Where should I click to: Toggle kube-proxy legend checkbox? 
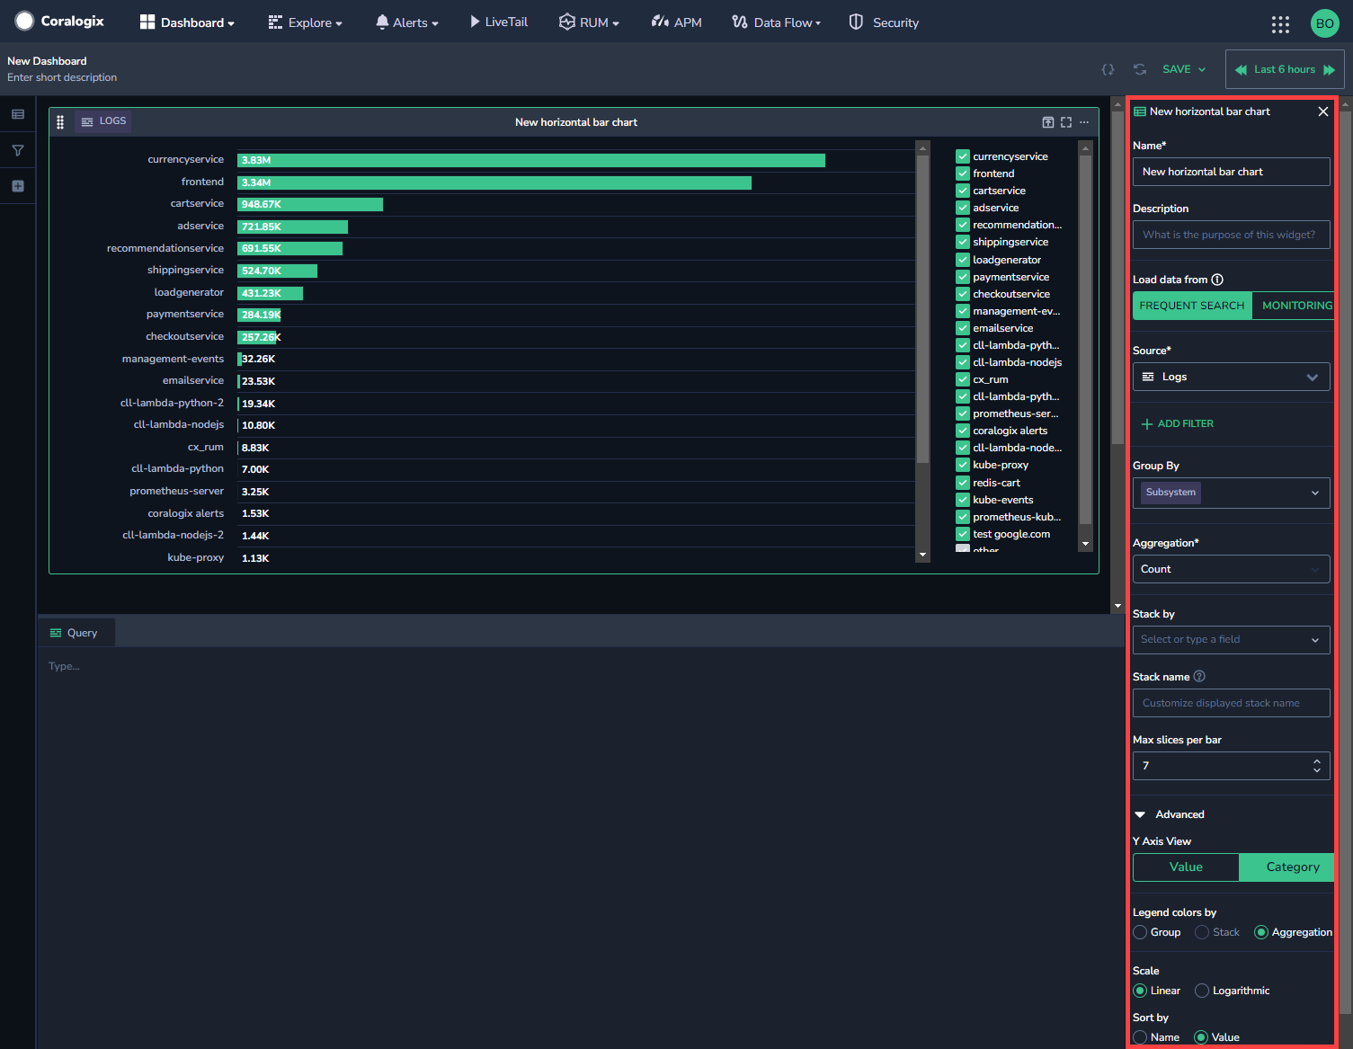click(963, 465)
